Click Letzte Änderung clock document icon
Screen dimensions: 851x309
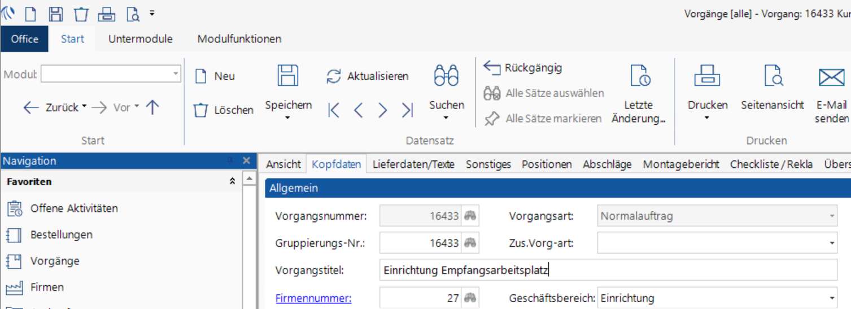point(640,76)
